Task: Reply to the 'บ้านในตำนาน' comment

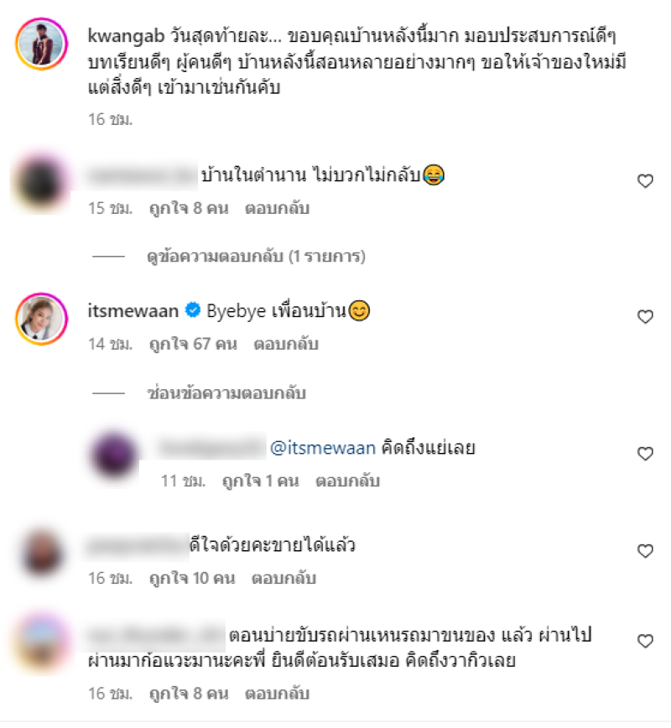Action: pyautogui.click(x=278, y=209)
